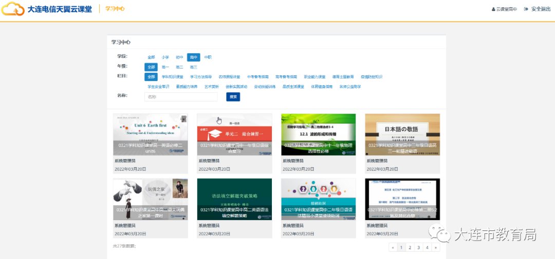Select 高一 grade filter

point(165,67)
